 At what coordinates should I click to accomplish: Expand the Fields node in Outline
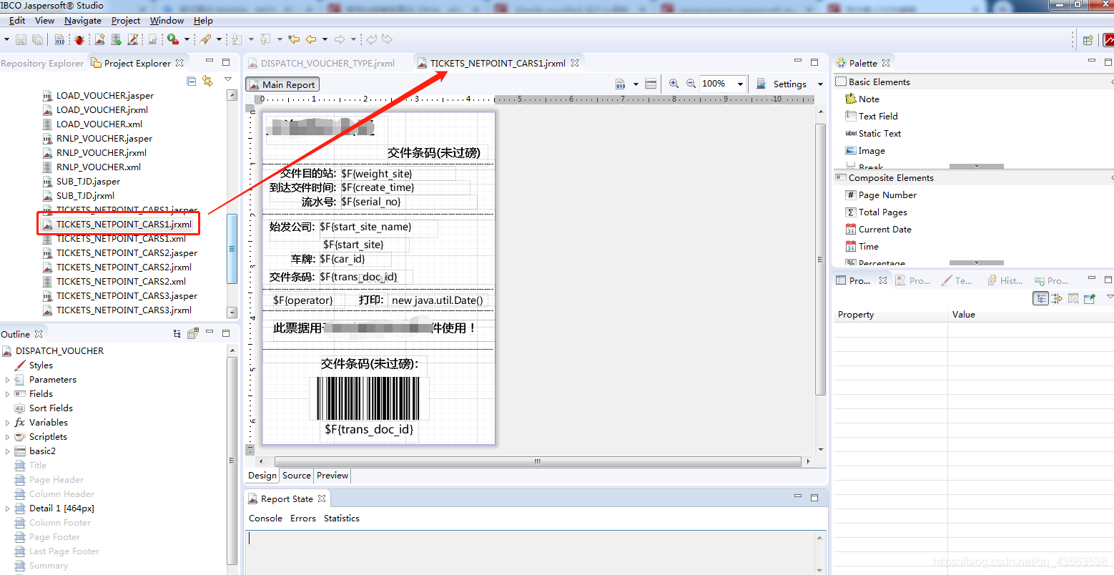(x=8, y=394)
